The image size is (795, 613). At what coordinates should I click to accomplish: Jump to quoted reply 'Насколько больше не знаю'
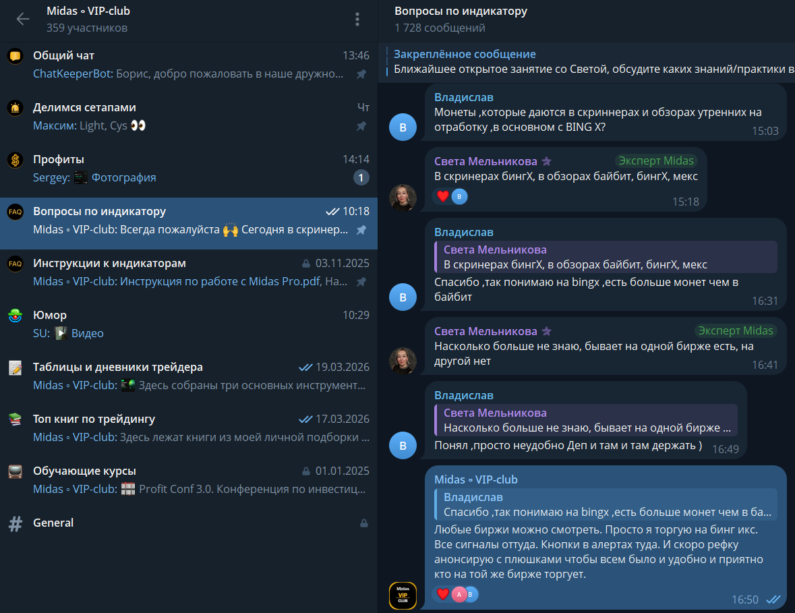[585, 420]
